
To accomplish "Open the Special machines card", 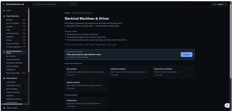I will coord(86,85).
